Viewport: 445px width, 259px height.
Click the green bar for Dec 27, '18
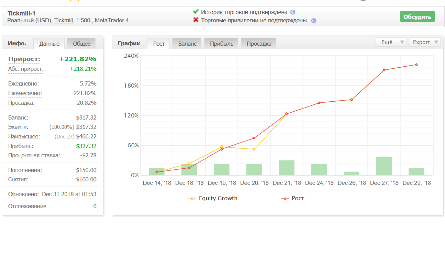[384, 166]
